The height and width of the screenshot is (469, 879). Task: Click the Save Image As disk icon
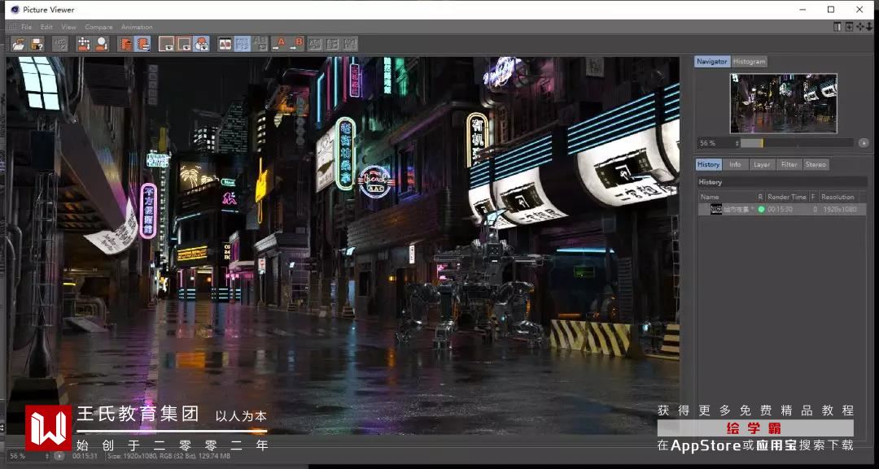point(37,44)
